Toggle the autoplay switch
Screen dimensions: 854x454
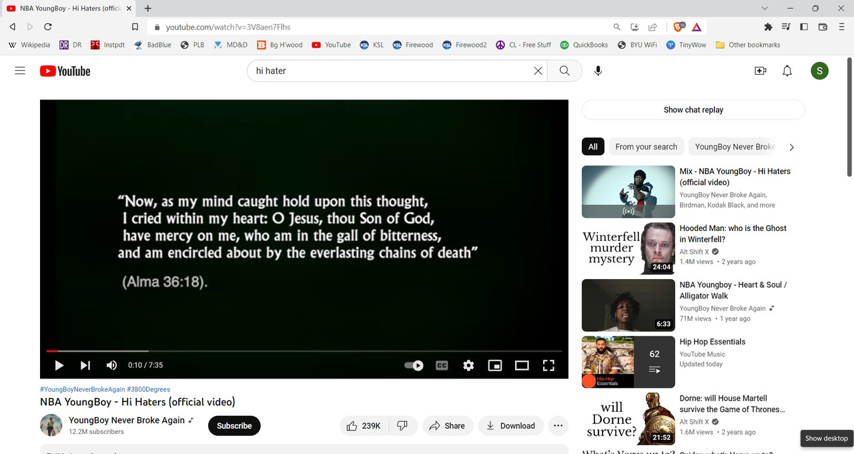414,365
